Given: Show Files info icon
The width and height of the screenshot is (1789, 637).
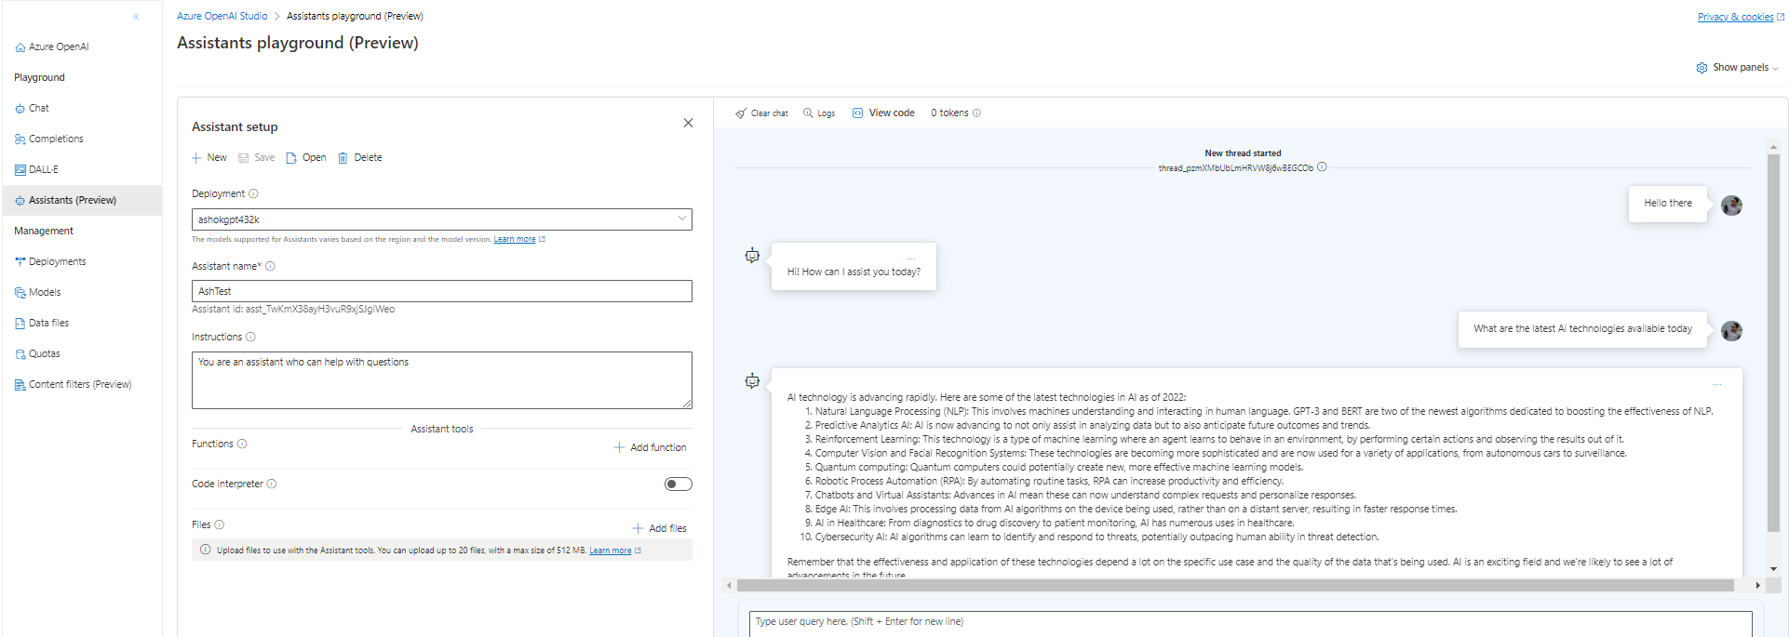Looking at the screenshot, I should pyautogui.click(x=220, y=524).
